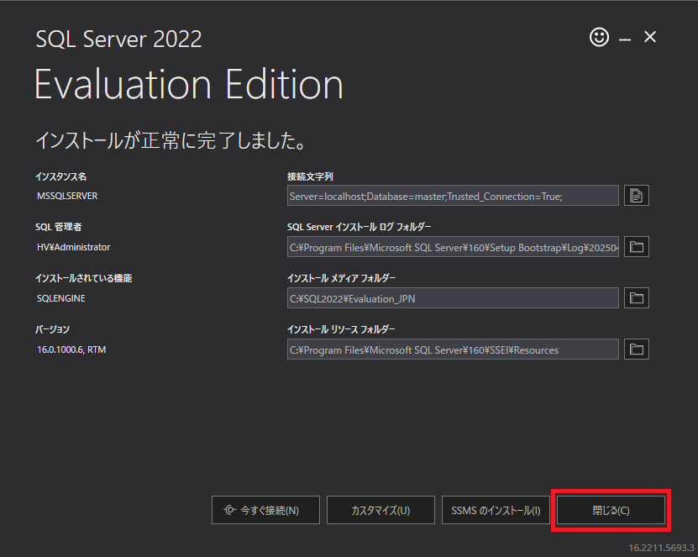Viewport: 698px width, 557px height.
Task: Click the Evaluation Edition heading
Action: pyautogui.click(x=189, y=84)
